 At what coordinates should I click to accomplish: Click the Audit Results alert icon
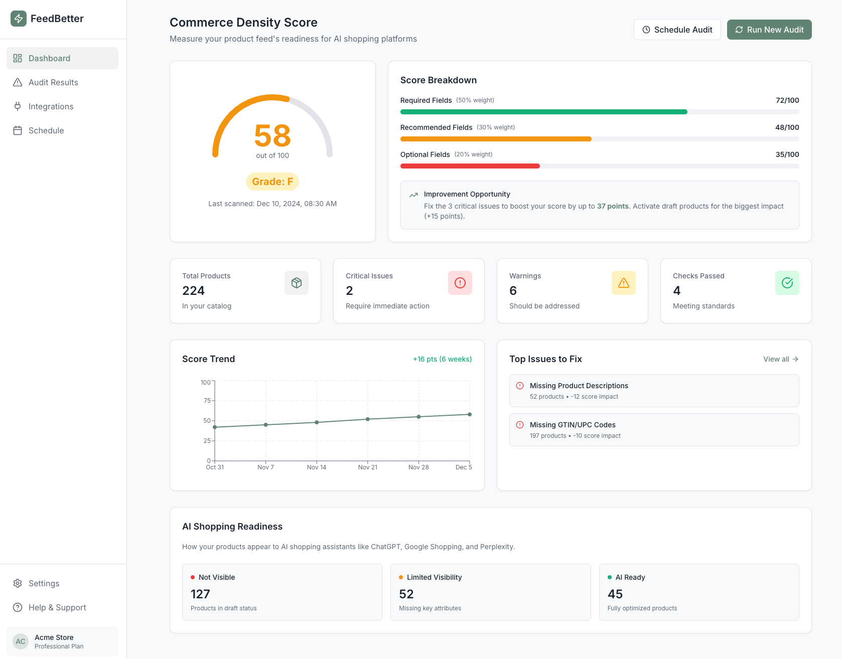17,82
